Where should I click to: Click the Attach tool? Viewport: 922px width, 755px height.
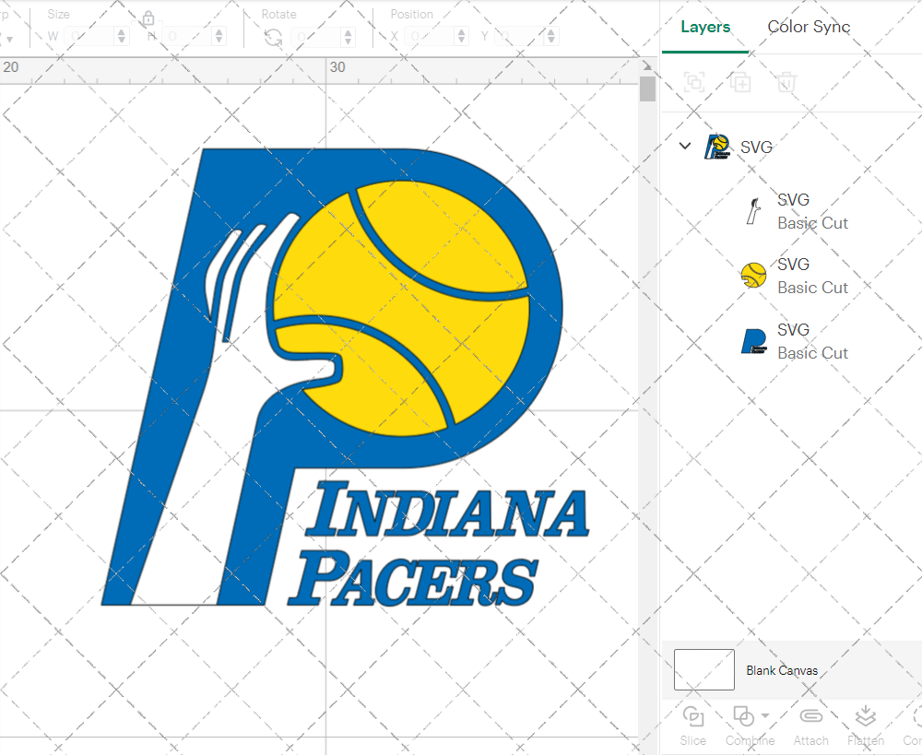click(810, 725)
